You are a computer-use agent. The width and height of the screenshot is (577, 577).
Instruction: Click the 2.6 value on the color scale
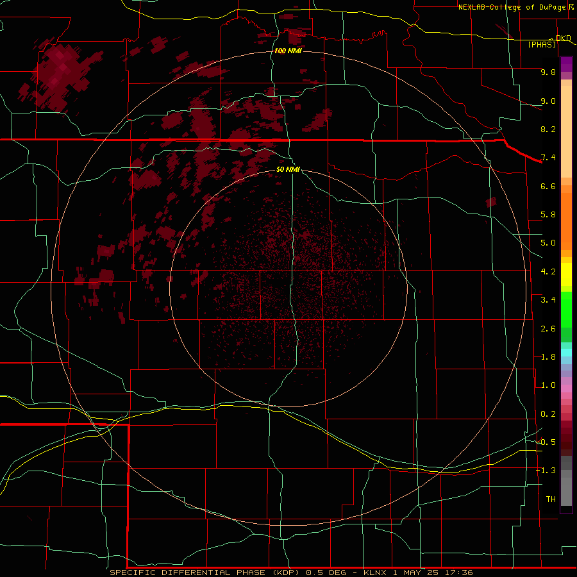pyautogui.click(x=548, y=329)
